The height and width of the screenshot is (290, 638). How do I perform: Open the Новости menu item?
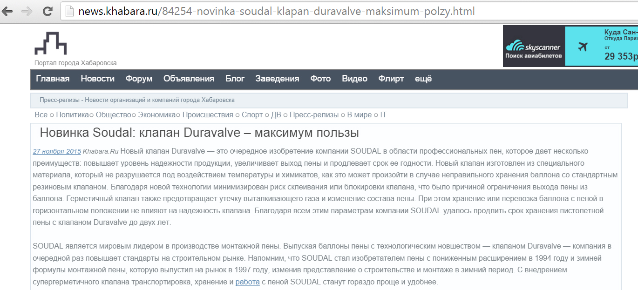pos(97,79)
